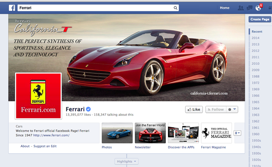
Task: Open the globe notifications icon
Action: tap(258, 8)
